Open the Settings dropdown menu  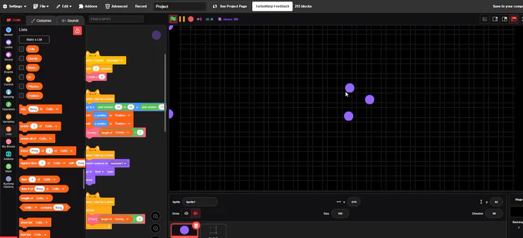click(x=15, y=6)
